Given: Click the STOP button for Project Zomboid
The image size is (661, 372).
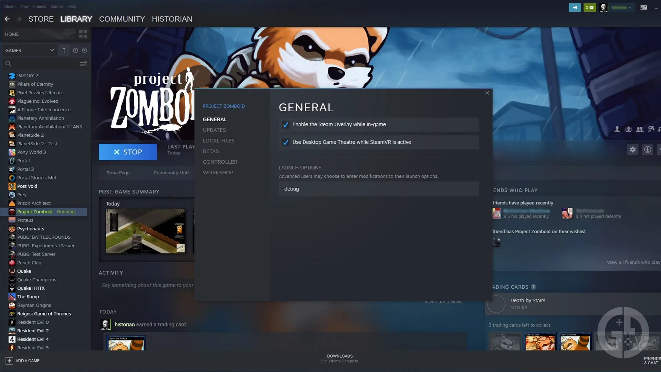Looking at the screenshot, I should pos(128,151).
